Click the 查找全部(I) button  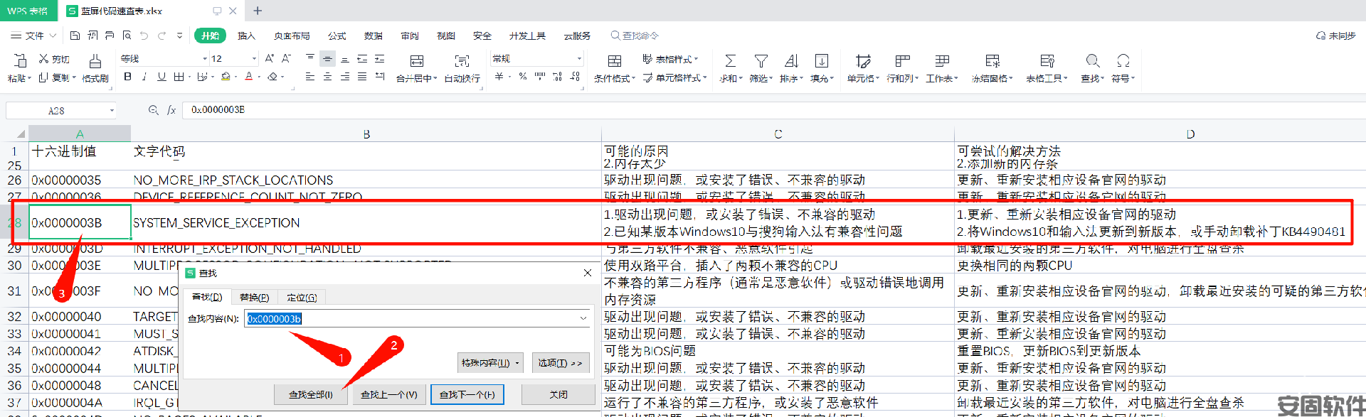[310, 394]
